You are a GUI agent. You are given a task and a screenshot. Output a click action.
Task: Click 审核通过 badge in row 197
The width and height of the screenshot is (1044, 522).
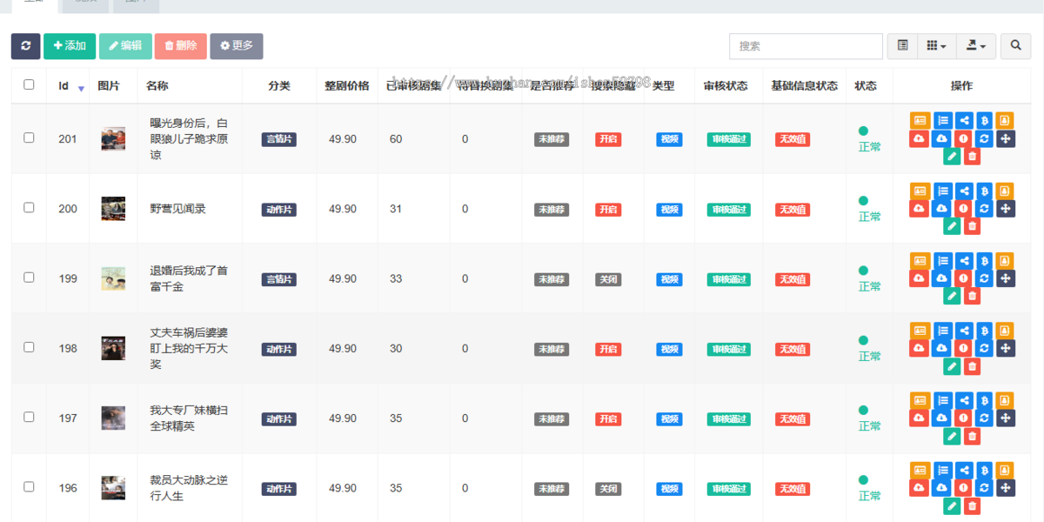pos(729,418)
